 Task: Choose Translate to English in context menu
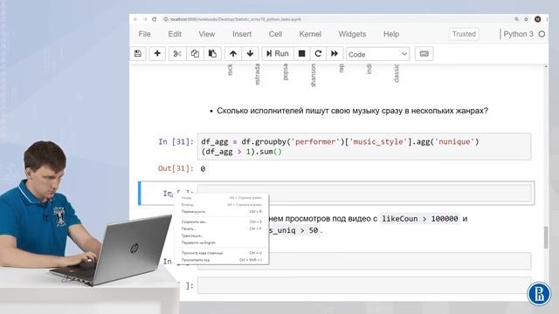[221, 242]
